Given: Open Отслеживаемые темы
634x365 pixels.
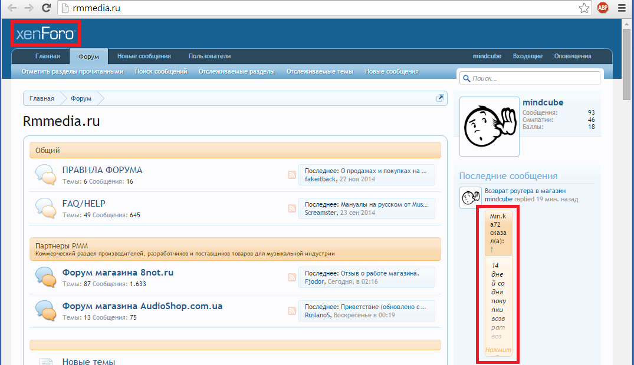Looking at the screenshot, I should click(320, 71).
